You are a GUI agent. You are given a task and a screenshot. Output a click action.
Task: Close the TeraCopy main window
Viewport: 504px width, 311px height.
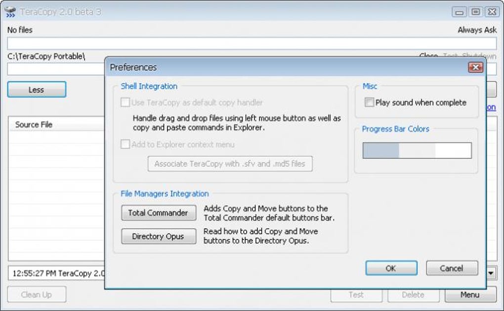(492, 12)
